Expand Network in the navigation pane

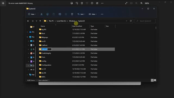pos(27,75)
